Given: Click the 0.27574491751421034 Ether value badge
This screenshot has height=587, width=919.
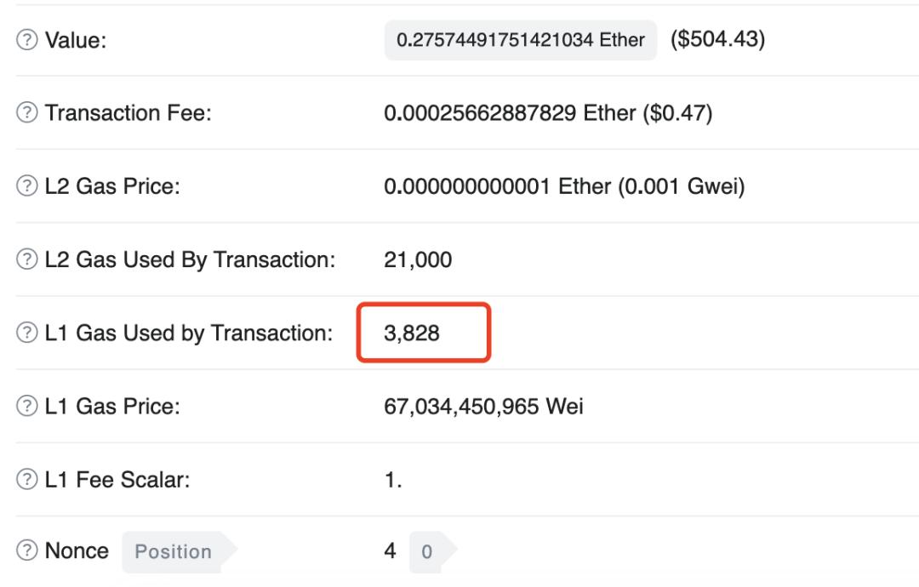Looking at the screenshot, I should coord(520,41).
